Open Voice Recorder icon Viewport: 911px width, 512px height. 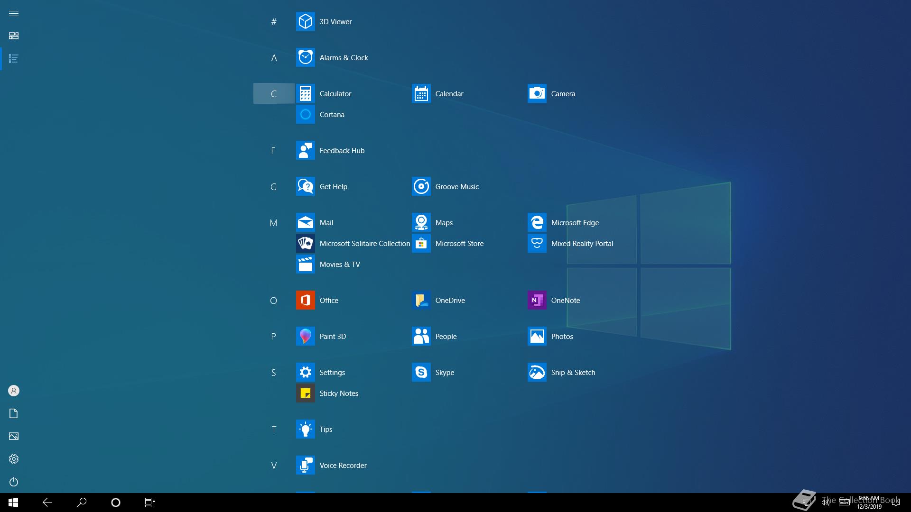[x=305, y=465]
